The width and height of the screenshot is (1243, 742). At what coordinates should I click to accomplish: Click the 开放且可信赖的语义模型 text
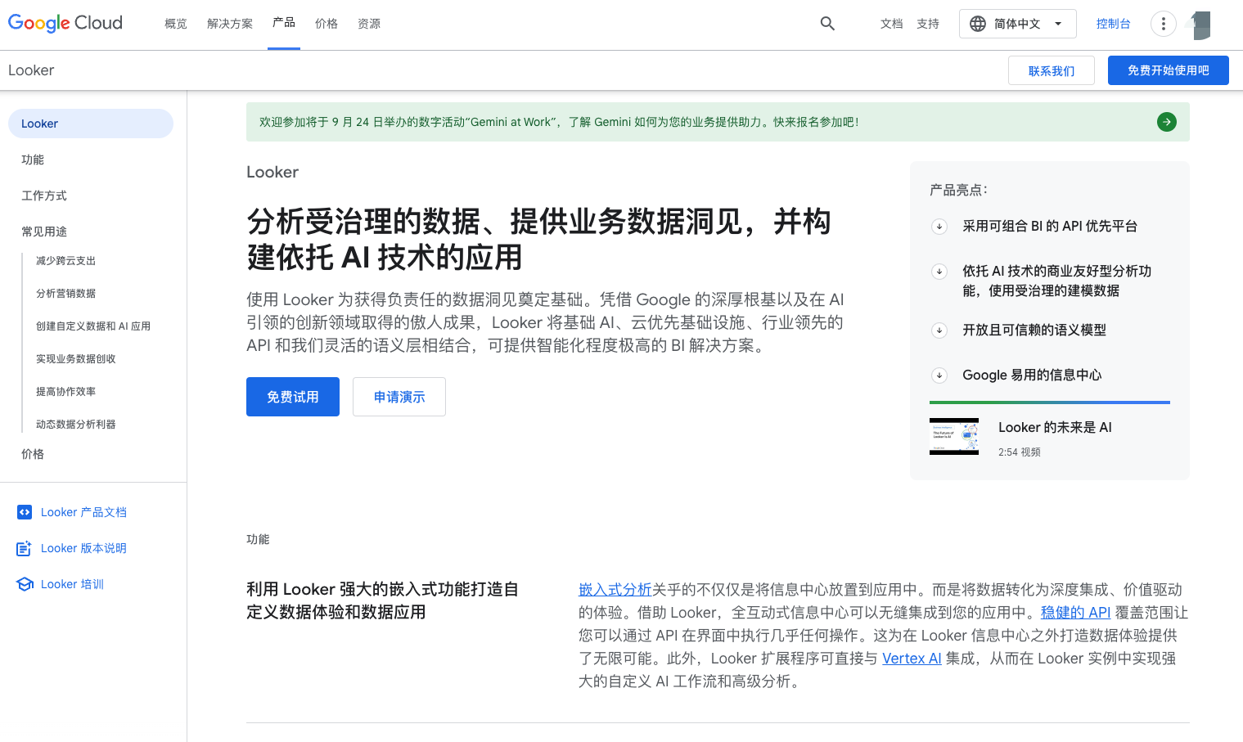click(1034, 330)
